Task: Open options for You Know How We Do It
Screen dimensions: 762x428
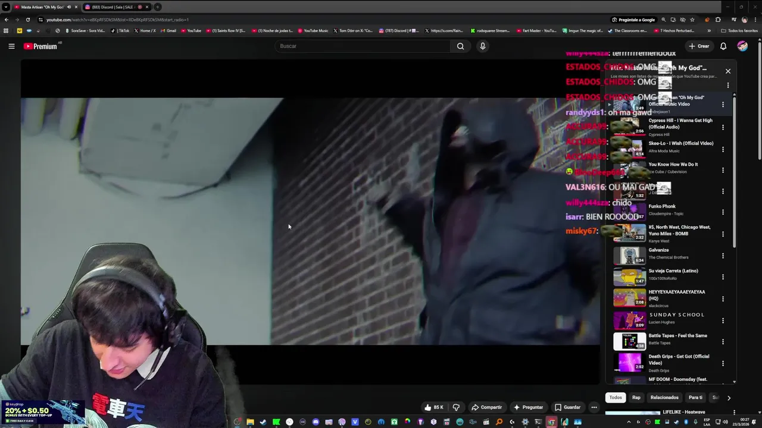Action: click(x=723, y=170)
